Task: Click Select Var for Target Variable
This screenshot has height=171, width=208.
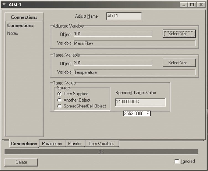Action: tap(179, 63)
